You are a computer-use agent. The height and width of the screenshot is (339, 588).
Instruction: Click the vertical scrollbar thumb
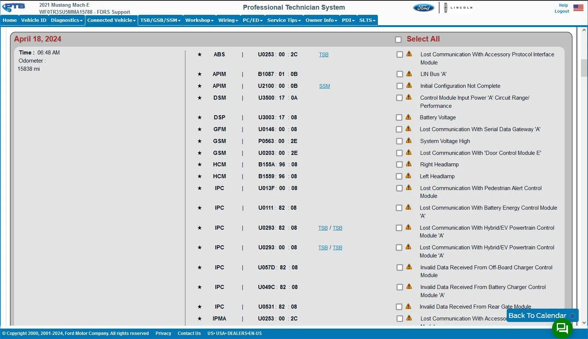tap(584, 67)
